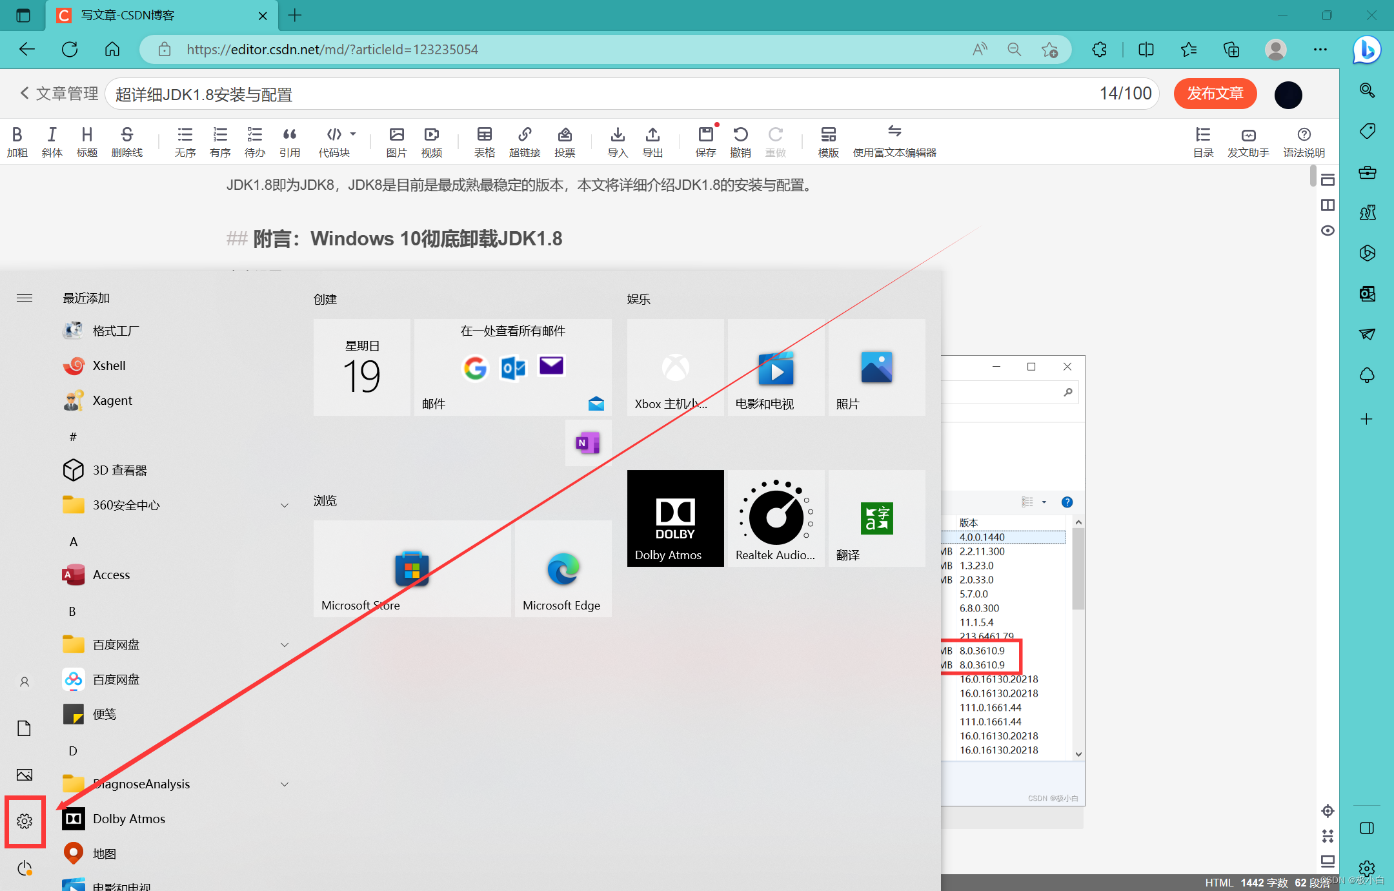
Task: Import a file (导入)
Action: click(x=618, y=142)
